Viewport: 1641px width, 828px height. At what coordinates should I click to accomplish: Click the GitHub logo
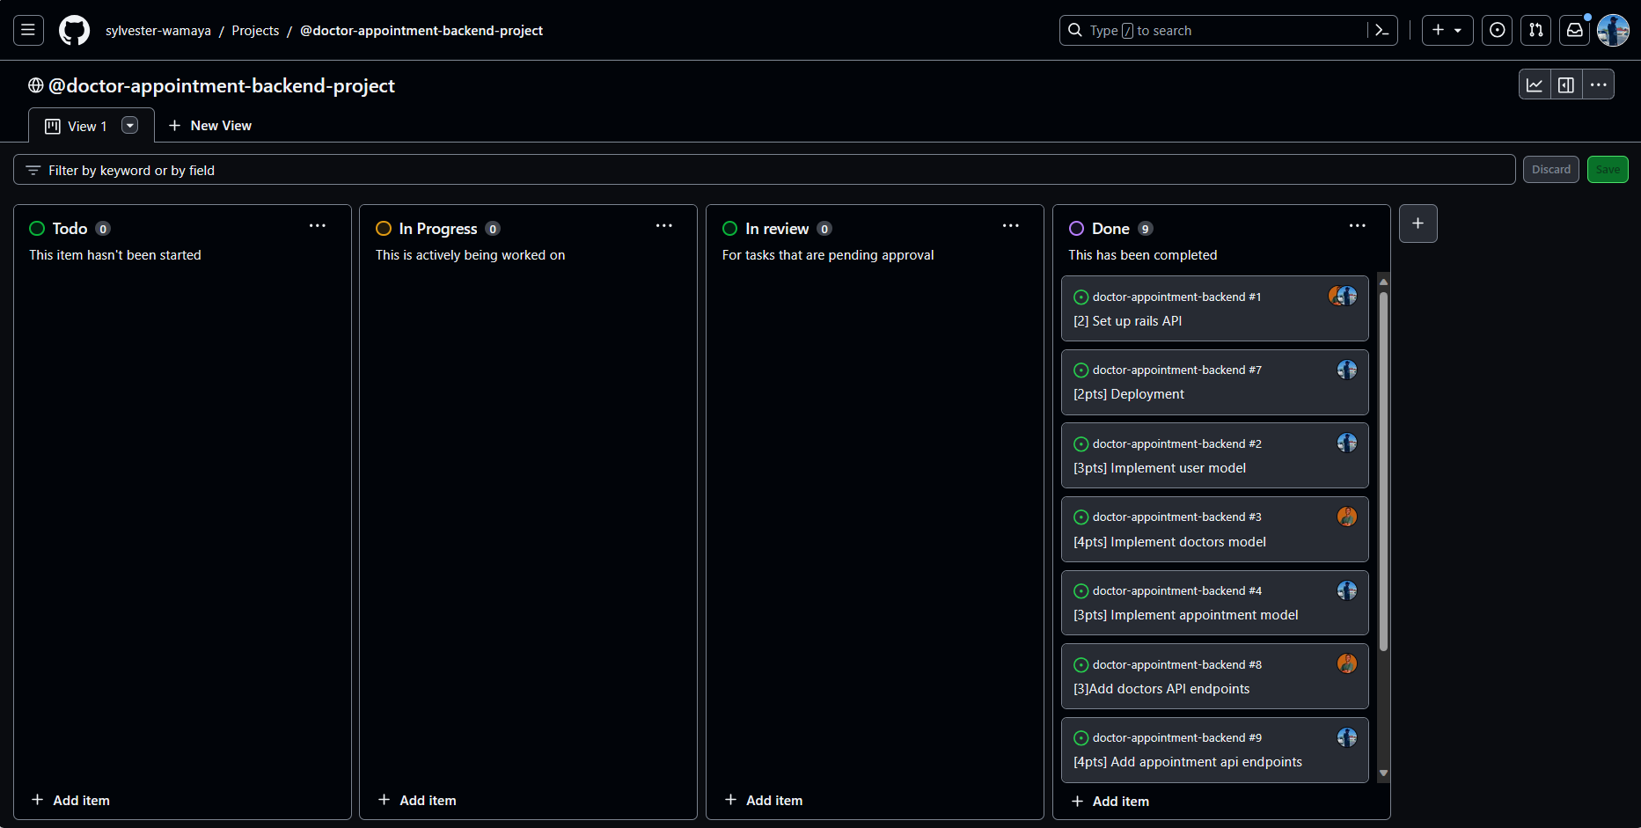74,30
